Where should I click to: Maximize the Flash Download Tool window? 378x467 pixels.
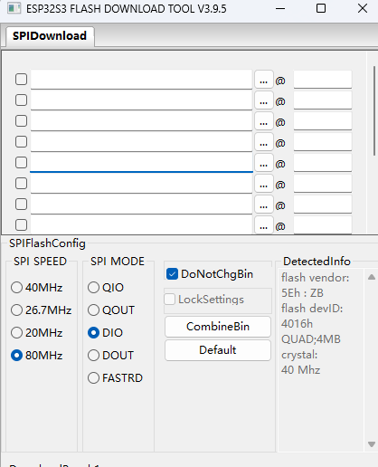tap(321, 8)
